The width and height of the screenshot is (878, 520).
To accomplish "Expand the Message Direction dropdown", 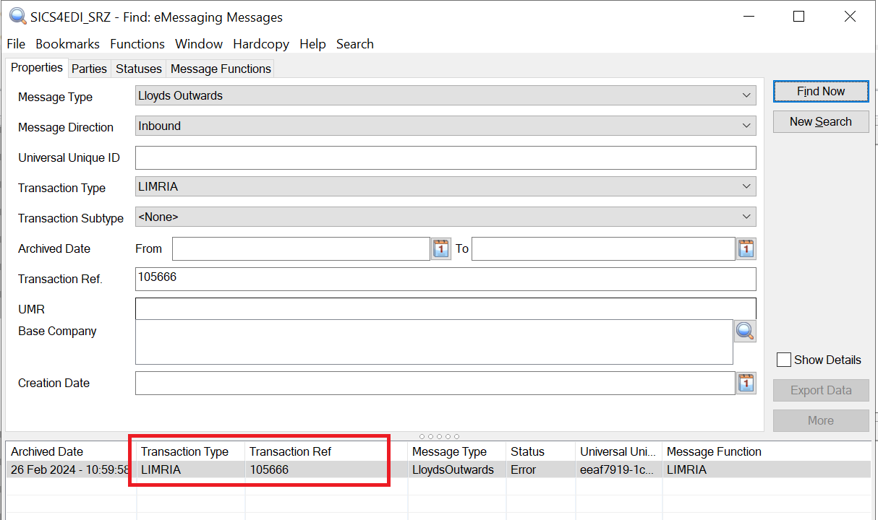I will 746,126.
